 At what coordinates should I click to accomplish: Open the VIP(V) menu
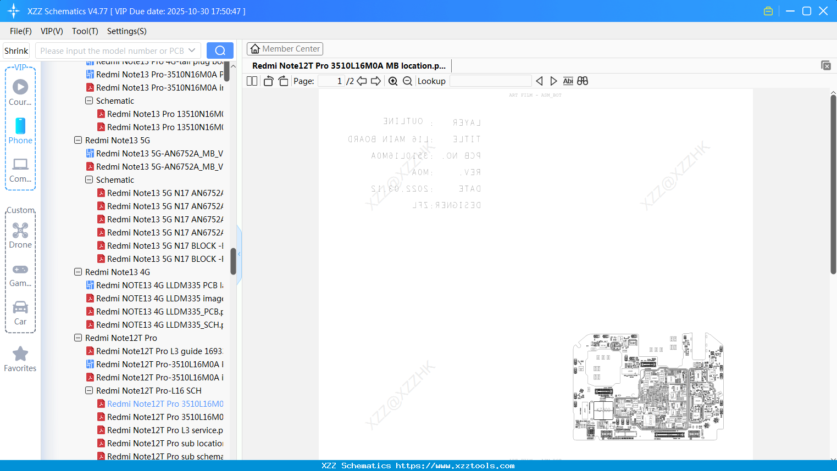[x=52, y=31]
